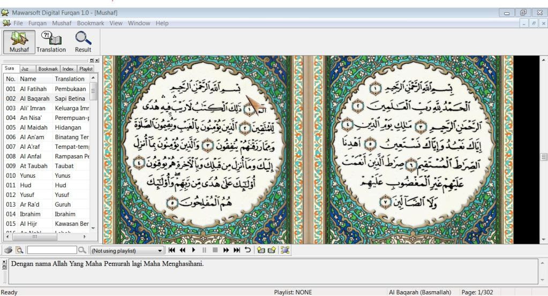Click the printer icon in bottom toolbar
This screenshot has width=548, height=296.
9,251
